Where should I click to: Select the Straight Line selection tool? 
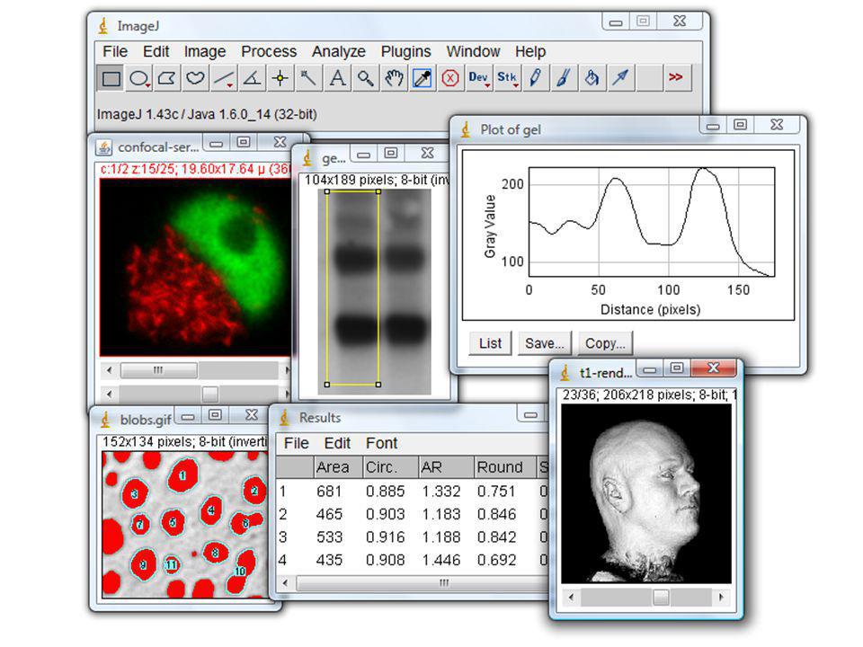pos(224,78)
